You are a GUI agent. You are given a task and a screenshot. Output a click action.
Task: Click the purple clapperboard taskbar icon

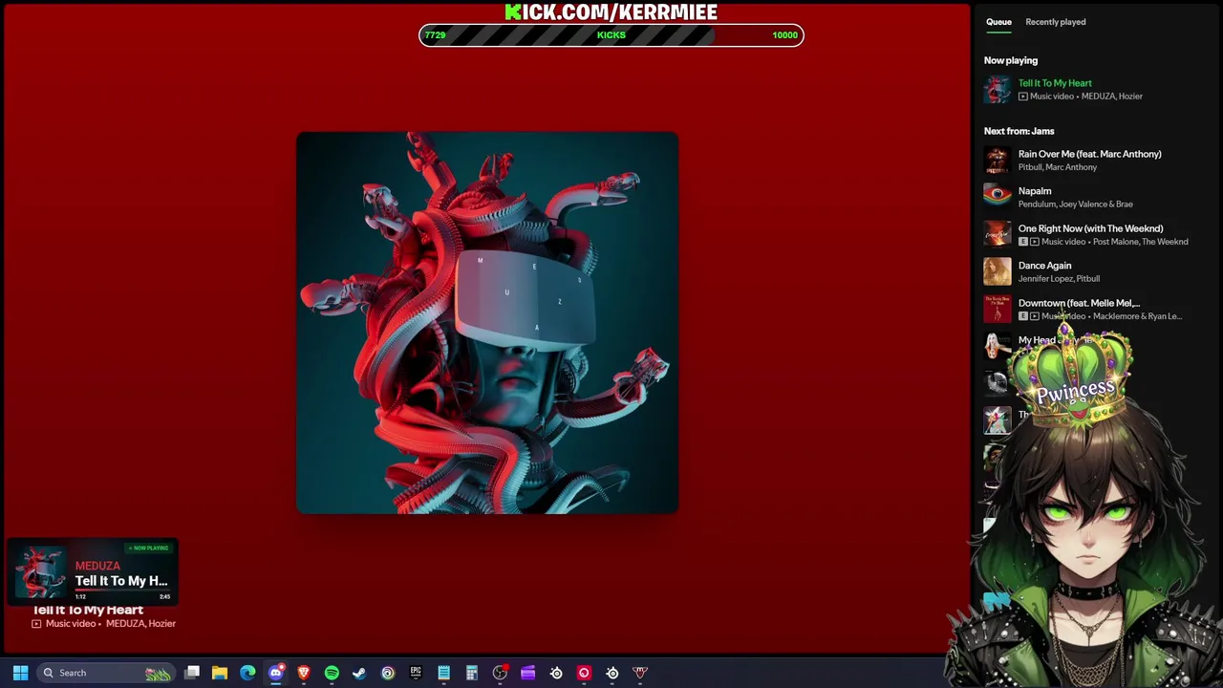coord(527,673)
